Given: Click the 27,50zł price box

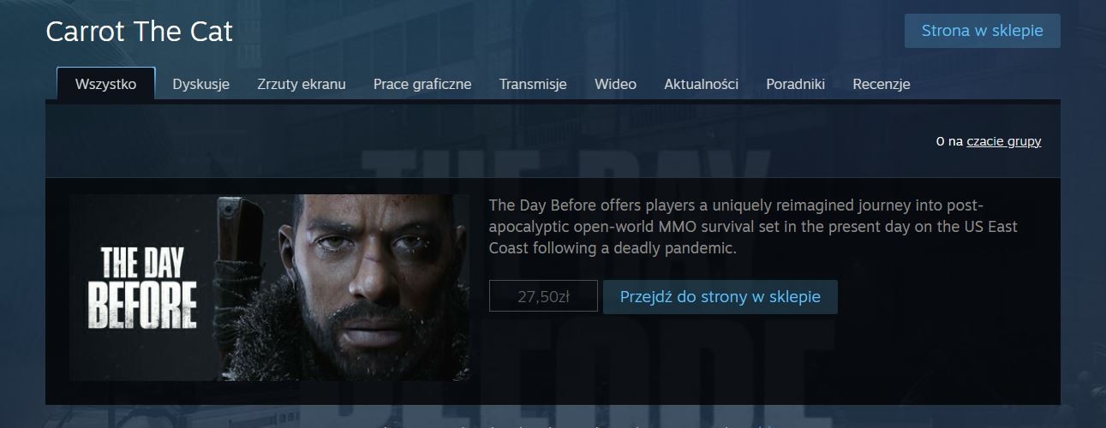Looking at the screenshot, I should pyautogui.click(x=543, y=297).
